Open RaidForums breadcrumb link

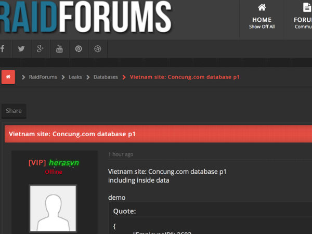[43, 77]
